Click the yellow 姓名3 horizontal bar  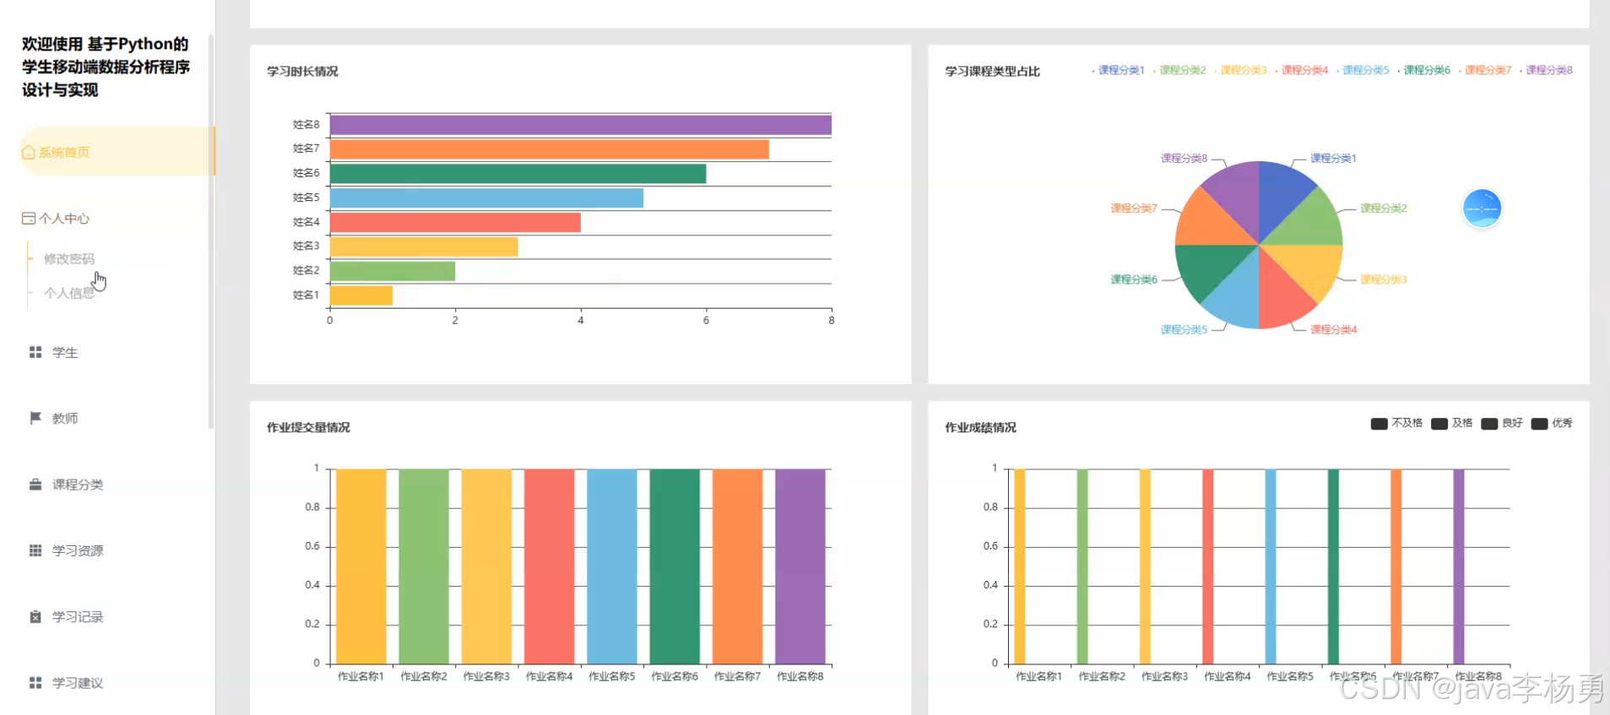pos(424,246)
